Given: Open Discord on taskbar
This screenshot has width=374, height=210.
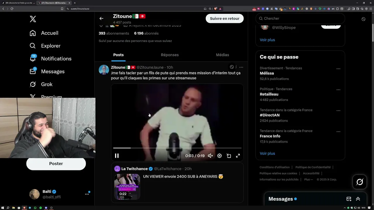Looking at the screenshot, I should click(46, 208).
